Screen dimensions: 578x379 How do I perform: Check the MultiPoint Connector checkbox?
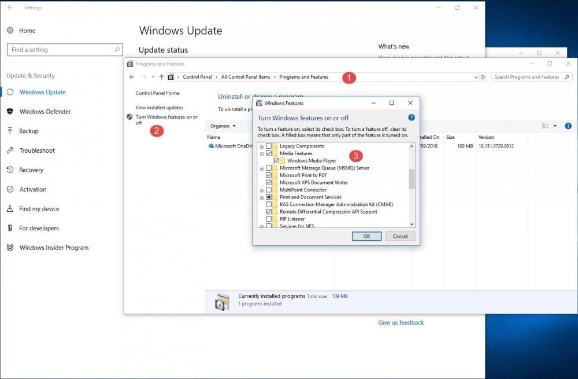coord(269,190)
